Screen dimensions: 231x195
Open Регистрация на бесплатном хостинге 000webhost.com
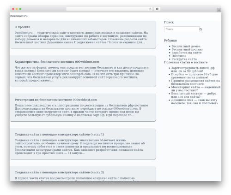(56, 100)
